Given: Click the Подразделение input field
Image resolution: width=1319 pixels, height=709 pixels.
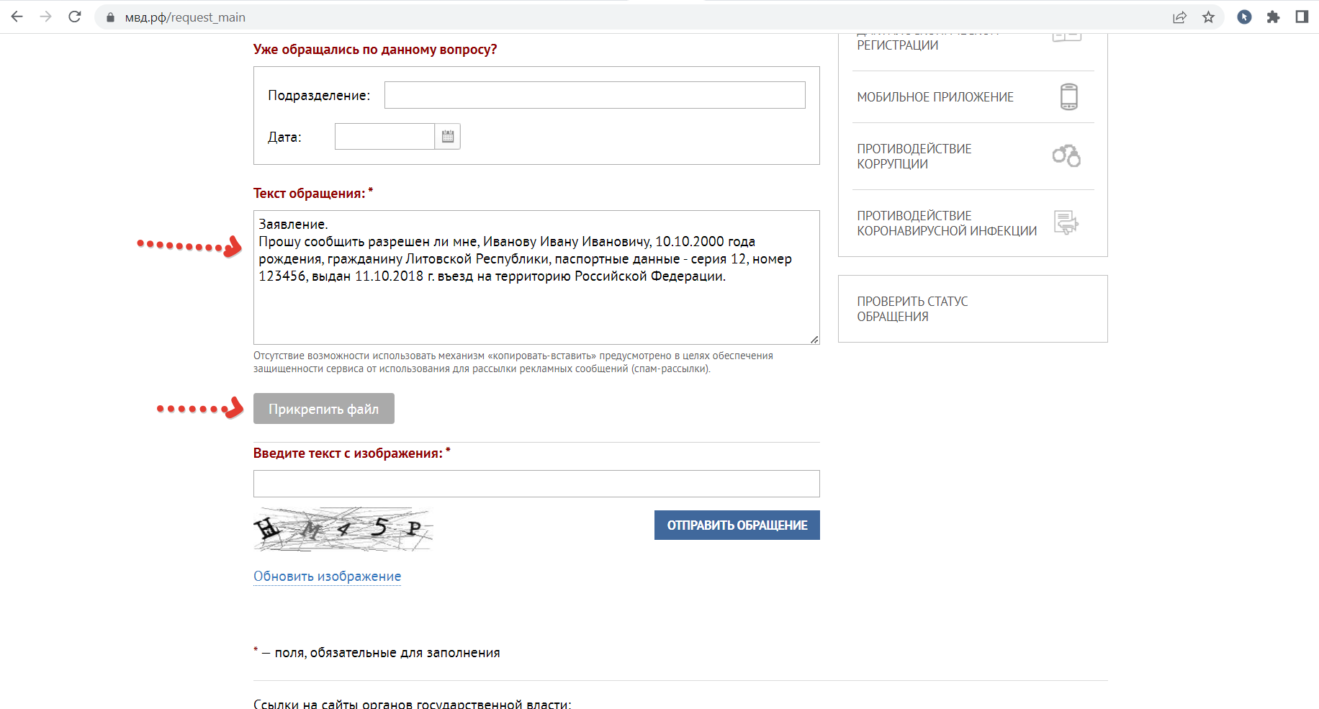Looking at the screenshot, I should pos(594,95).
